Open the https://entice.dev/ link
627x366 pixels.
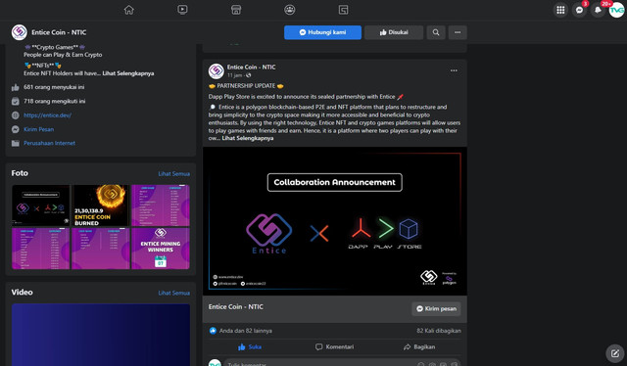pos(47,115)
